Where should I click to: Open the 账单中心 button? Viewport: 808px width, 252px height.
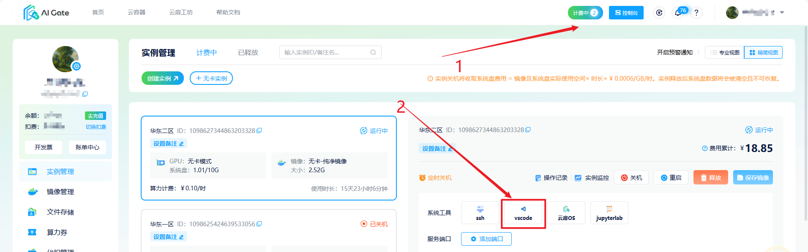point(87,147)
